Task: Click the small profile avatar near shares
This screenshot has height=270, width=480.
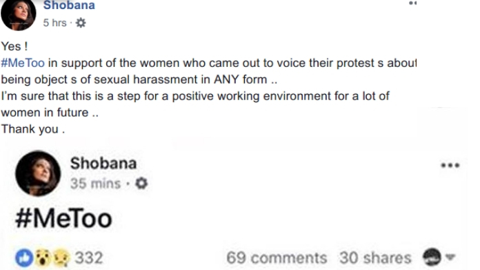Action: point(432,257)
